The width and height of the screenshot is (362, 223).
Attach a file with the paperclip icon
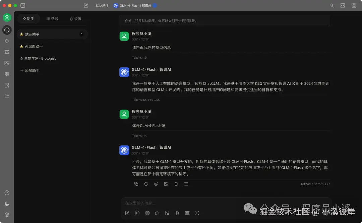point(177,213)
